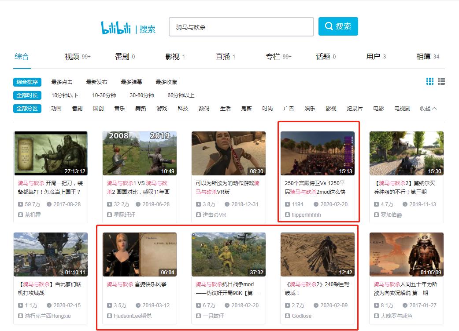Open the 番剧 results tab
Viewport: 459px width, 331px height.
(125, 56)
